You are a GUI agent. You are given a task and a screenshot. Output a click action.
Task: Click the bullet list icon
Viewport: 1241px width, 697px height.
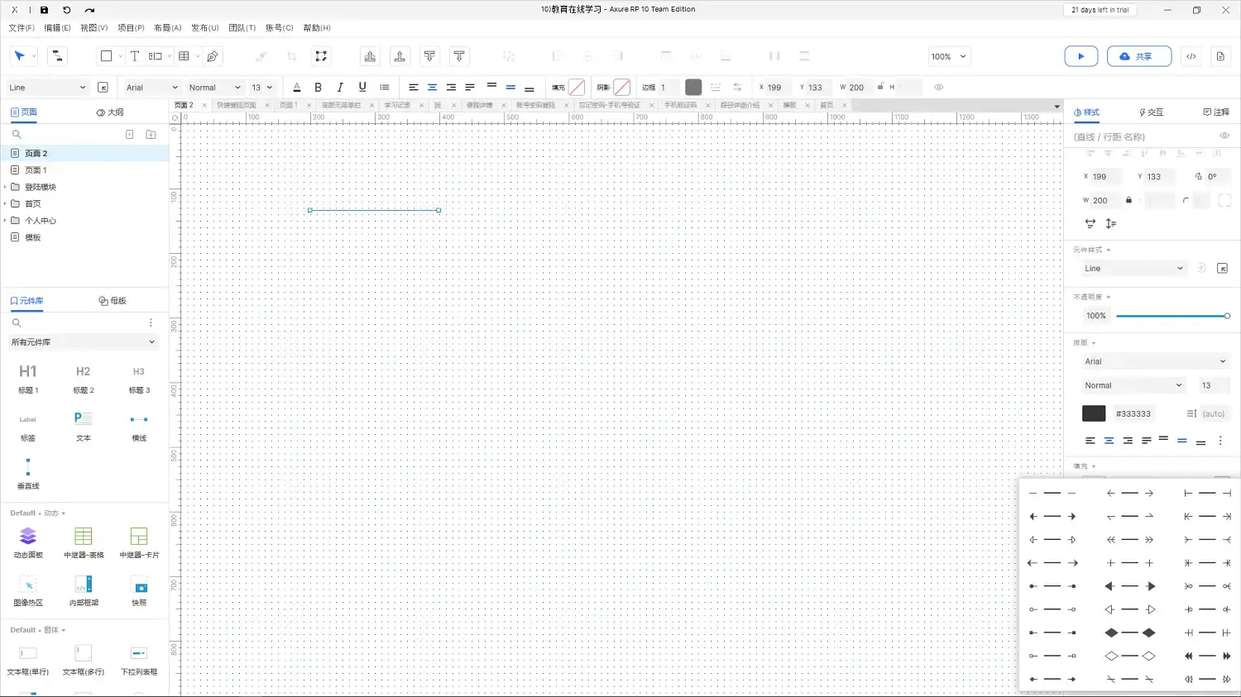coord(385,87)
